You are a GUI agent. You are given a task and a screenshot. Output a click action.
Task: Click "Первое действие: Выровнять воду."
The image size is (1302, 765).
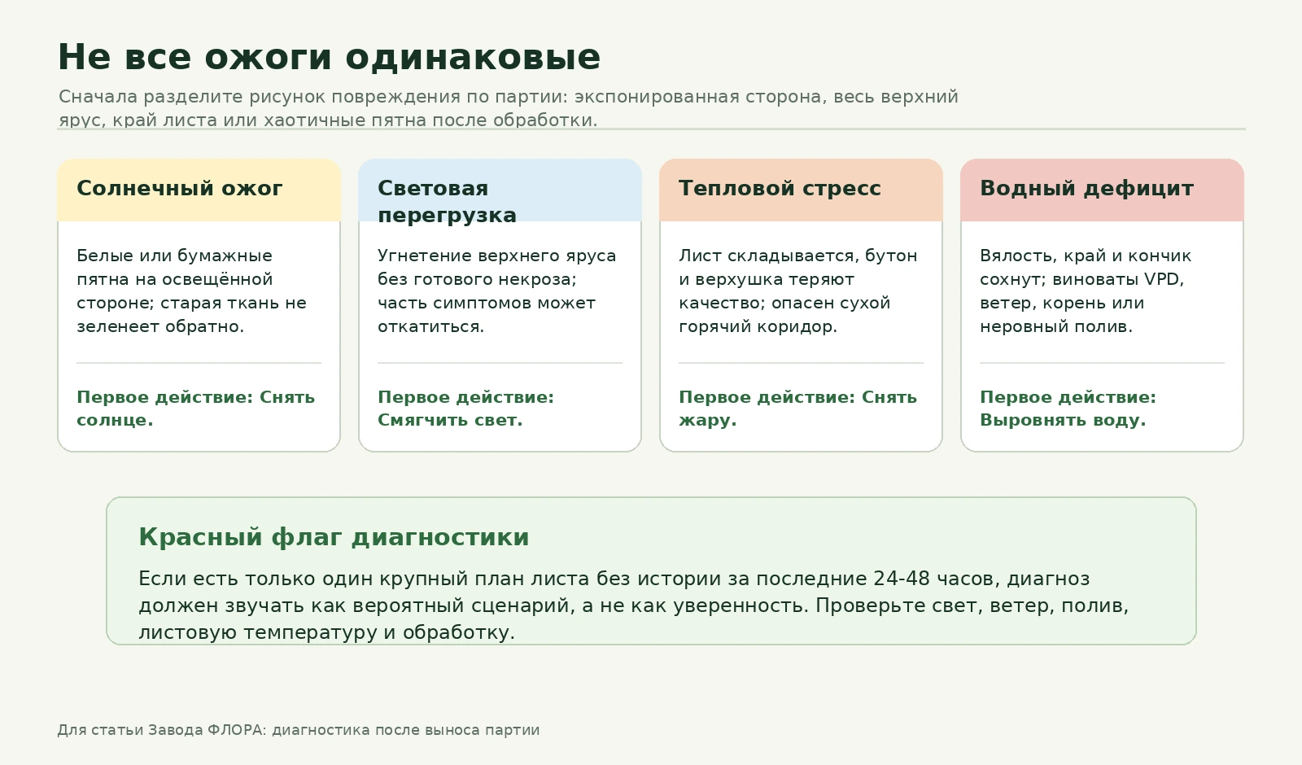click(x=1068, y=409)
